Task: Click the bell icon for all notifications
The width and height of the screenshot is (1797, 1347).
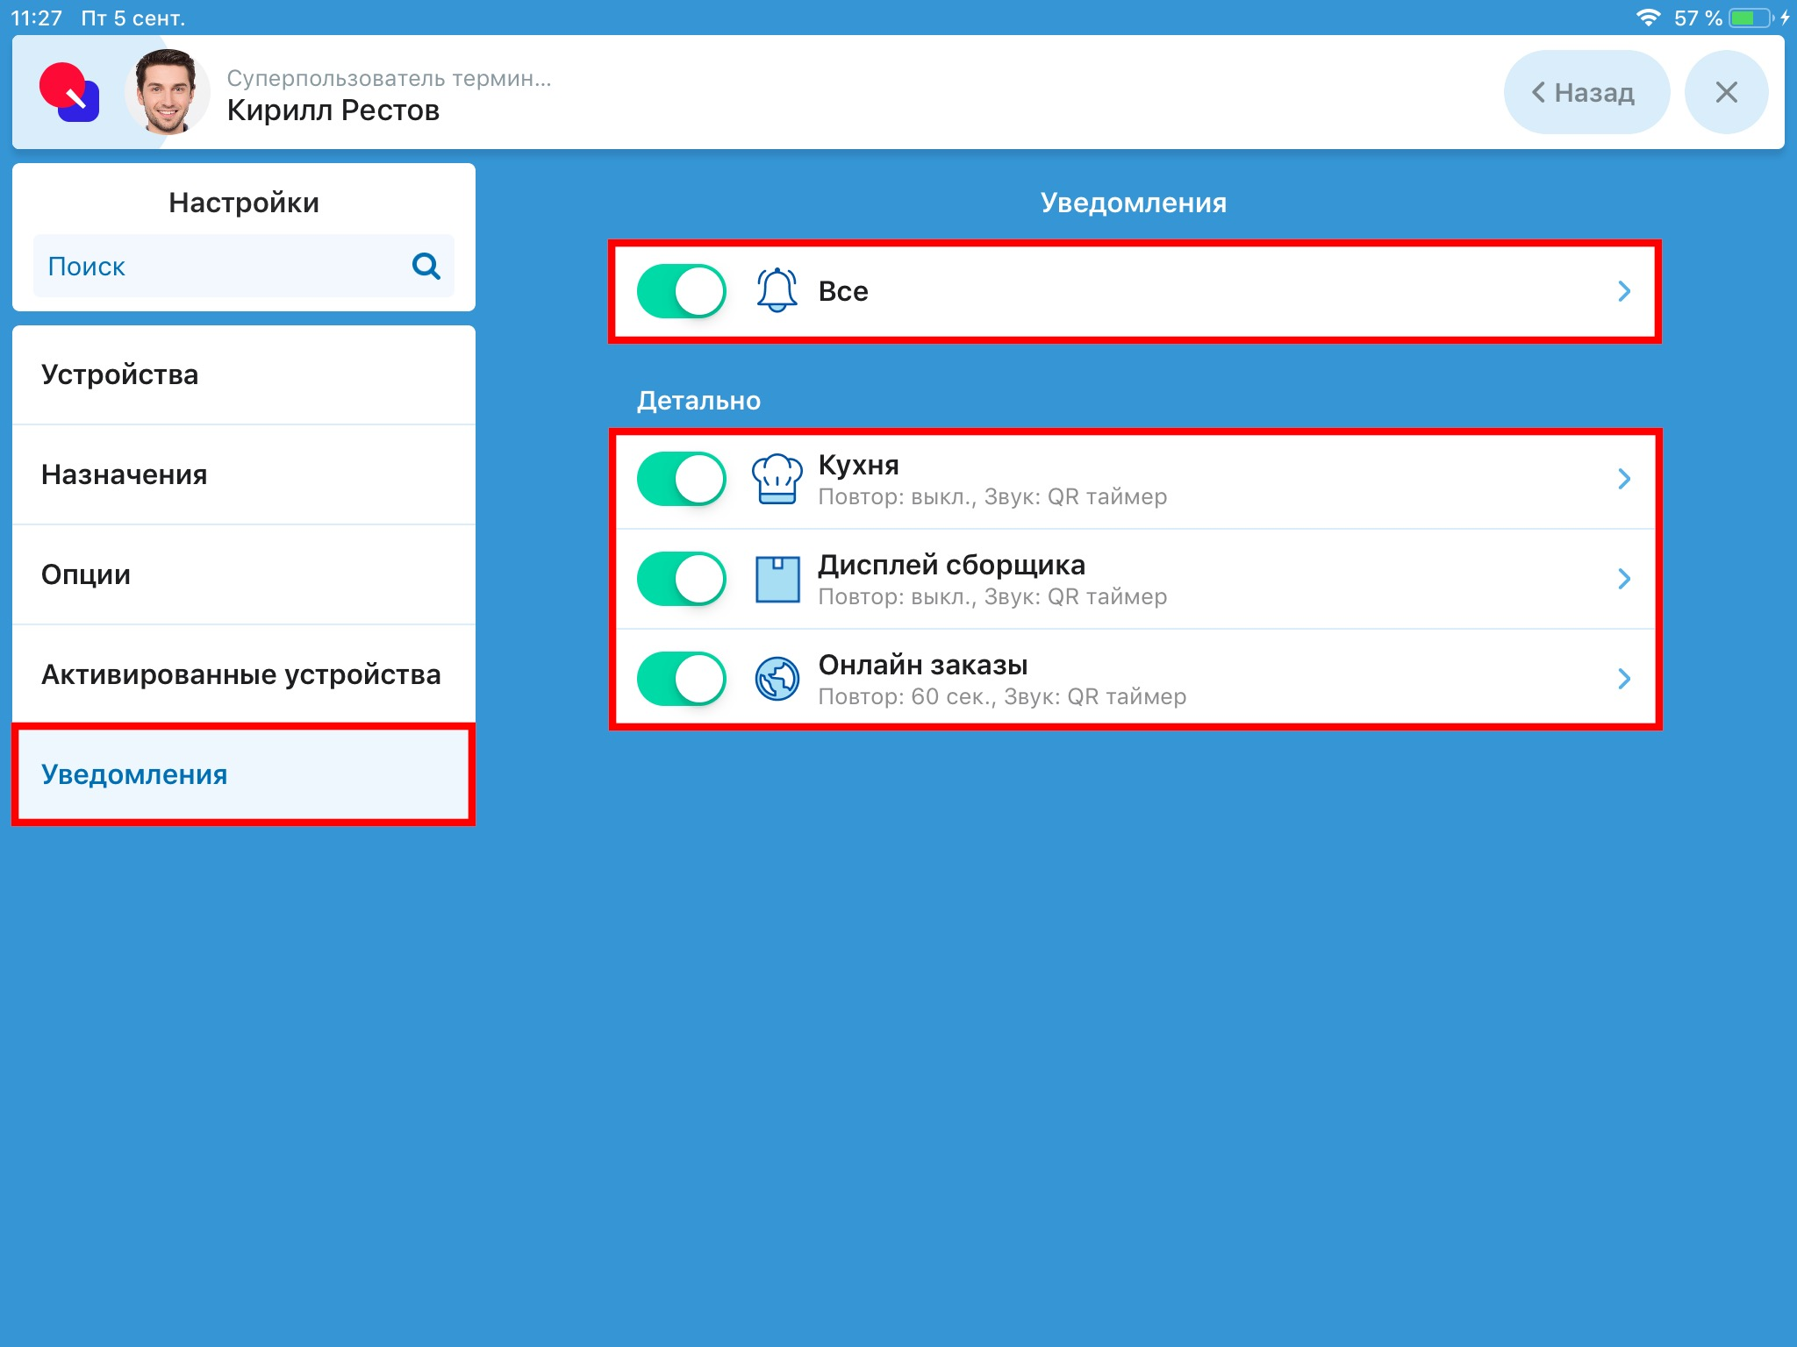Action: coord(777,291)
